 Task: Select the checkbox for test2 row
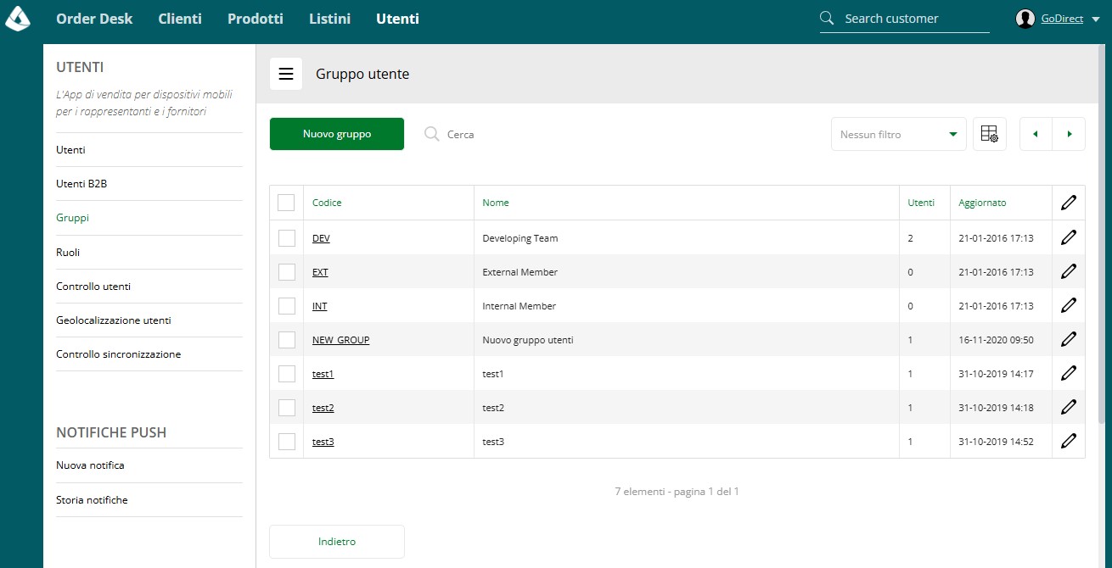[x=286, y=408]
